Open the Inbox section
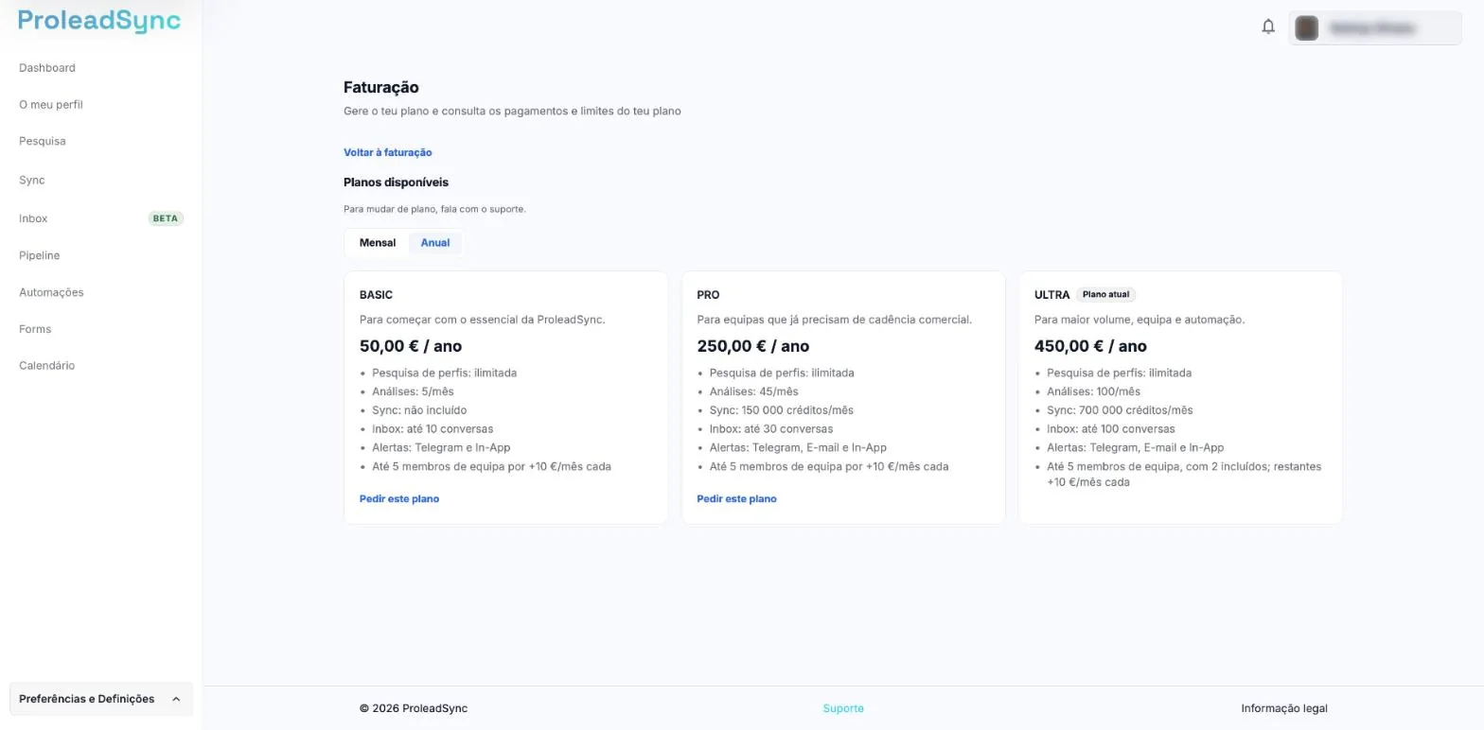1484x730 pixels. (33, 218)
